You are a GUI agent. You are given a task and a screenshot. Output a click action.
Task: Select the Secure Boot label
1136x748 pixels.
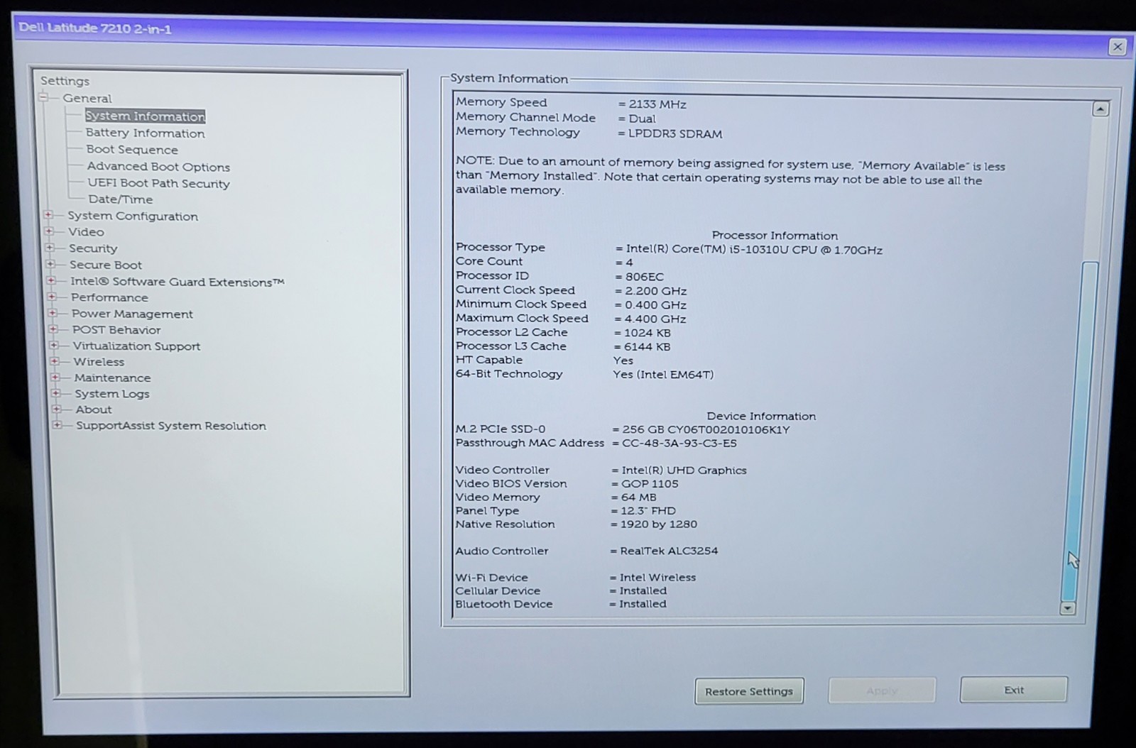click(x=106, y=265)
